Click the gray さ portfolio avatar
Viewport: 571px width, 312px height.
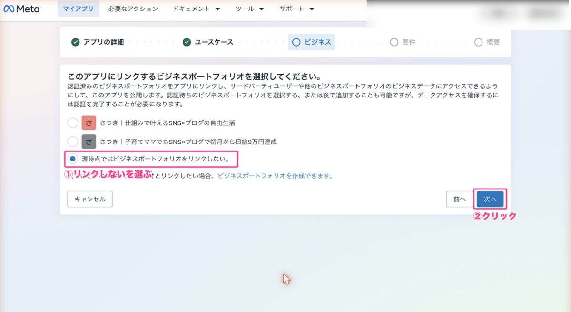pos(89,142)
